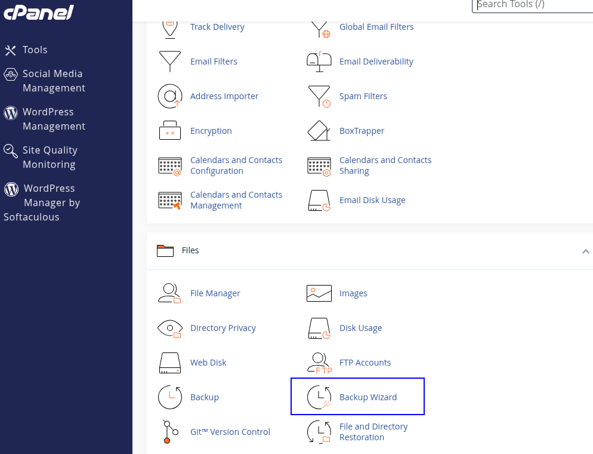Click the Track Delivery icon
This screenshot has width=593, height=454.
tap(170, 29)
